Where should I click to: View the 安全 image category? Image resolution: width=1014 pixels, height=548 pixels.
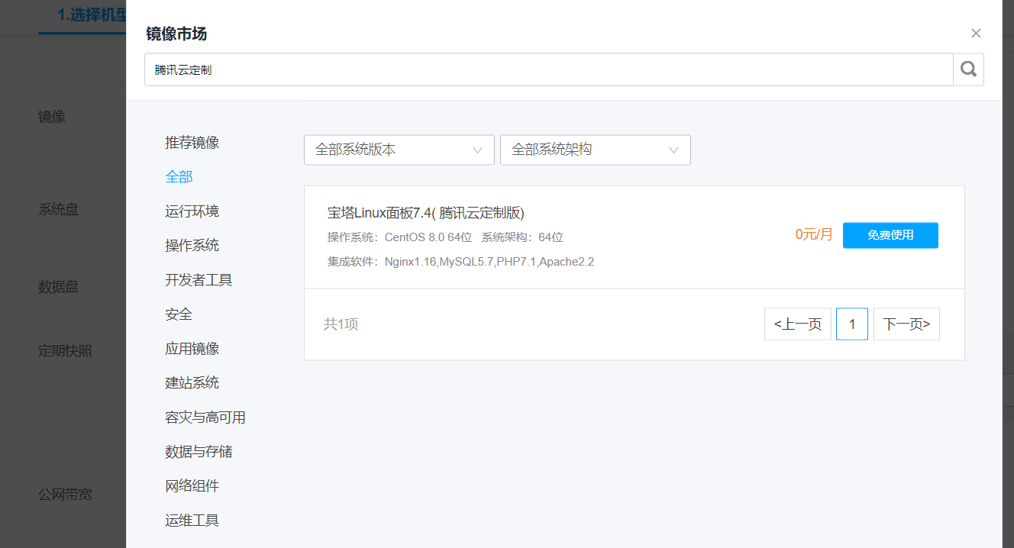179,314
